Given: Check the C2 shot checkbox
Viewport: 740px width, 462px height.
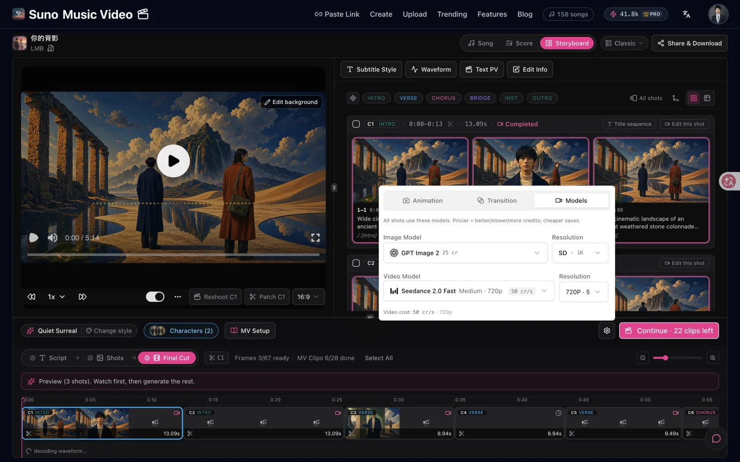Looking at the screenshot, I should coord(356,263).
